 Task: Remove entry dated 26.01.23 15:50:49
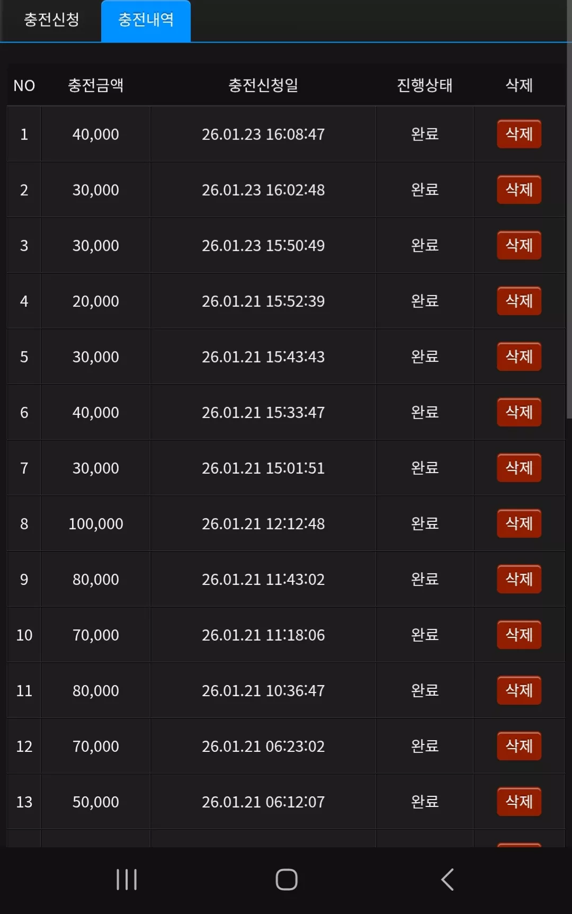click(519, 245)
